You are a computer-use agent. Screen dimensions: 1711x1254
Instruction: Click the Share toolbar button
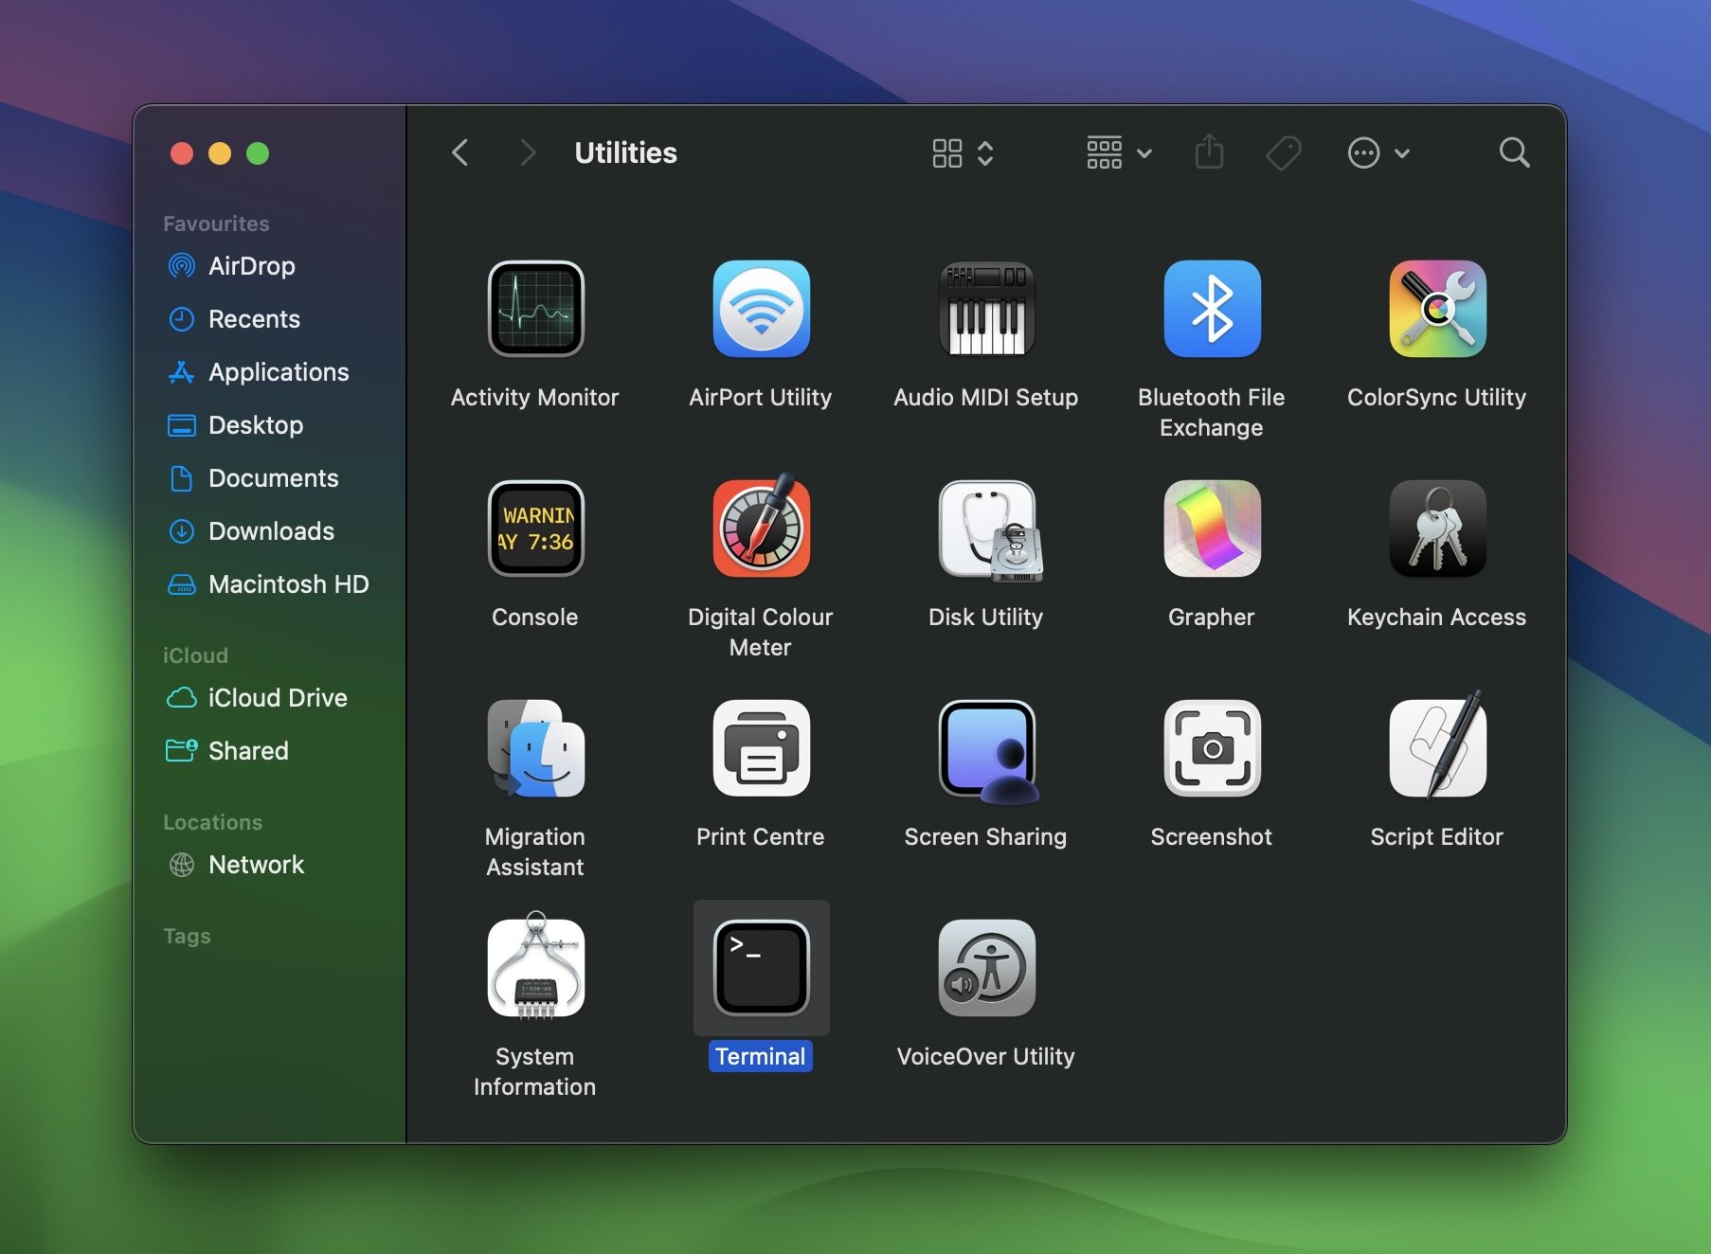click(1209, 152)
